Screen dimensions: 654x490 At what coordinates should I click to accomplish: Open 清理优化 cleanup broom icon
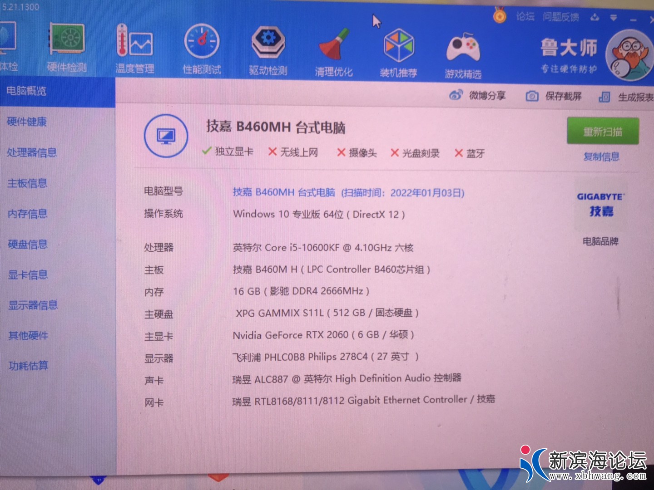tap(334, 50)
